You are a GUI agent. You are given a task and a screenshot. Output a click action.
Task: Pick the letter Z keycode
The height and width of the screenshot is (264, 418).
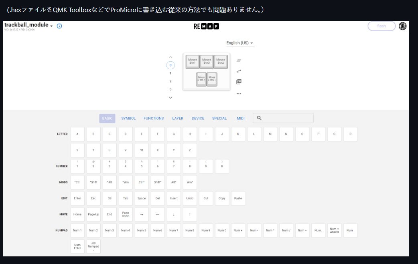[190, 150]
